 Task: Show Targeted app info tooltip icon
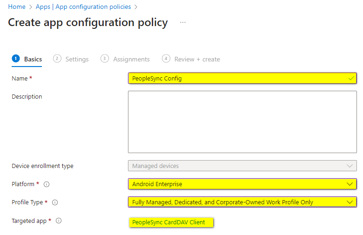(x=59, y=221)
